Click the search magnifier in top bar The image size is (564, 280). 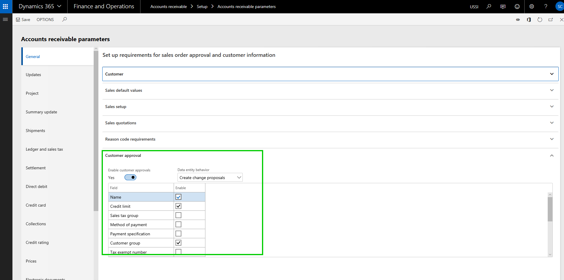click(x=489, y=7)
